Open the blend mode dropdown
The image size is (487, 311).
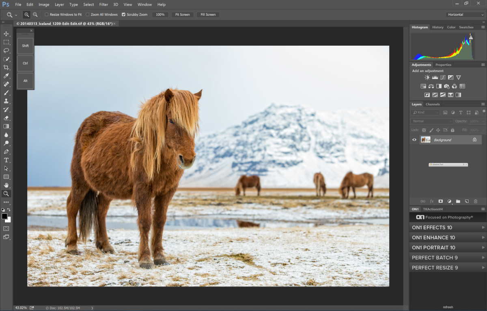coord(431,121)
